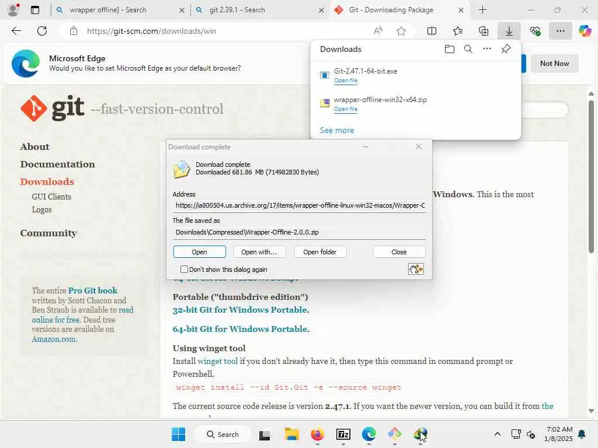
Task: Open Downloads section in git sidebar
Action: (x=47, y=182)
